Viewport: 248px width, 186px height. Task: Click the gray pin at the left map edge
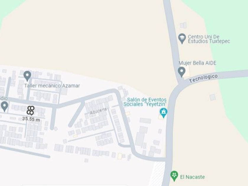pyautogui.click(x=4, y=107)
